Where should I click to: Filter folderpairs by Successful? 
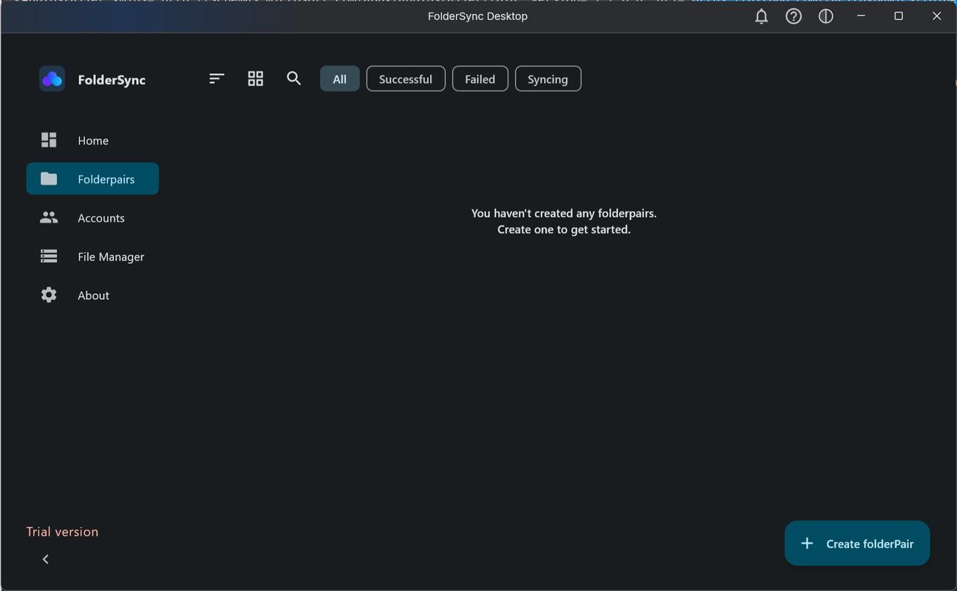click(x=406, y=79)
